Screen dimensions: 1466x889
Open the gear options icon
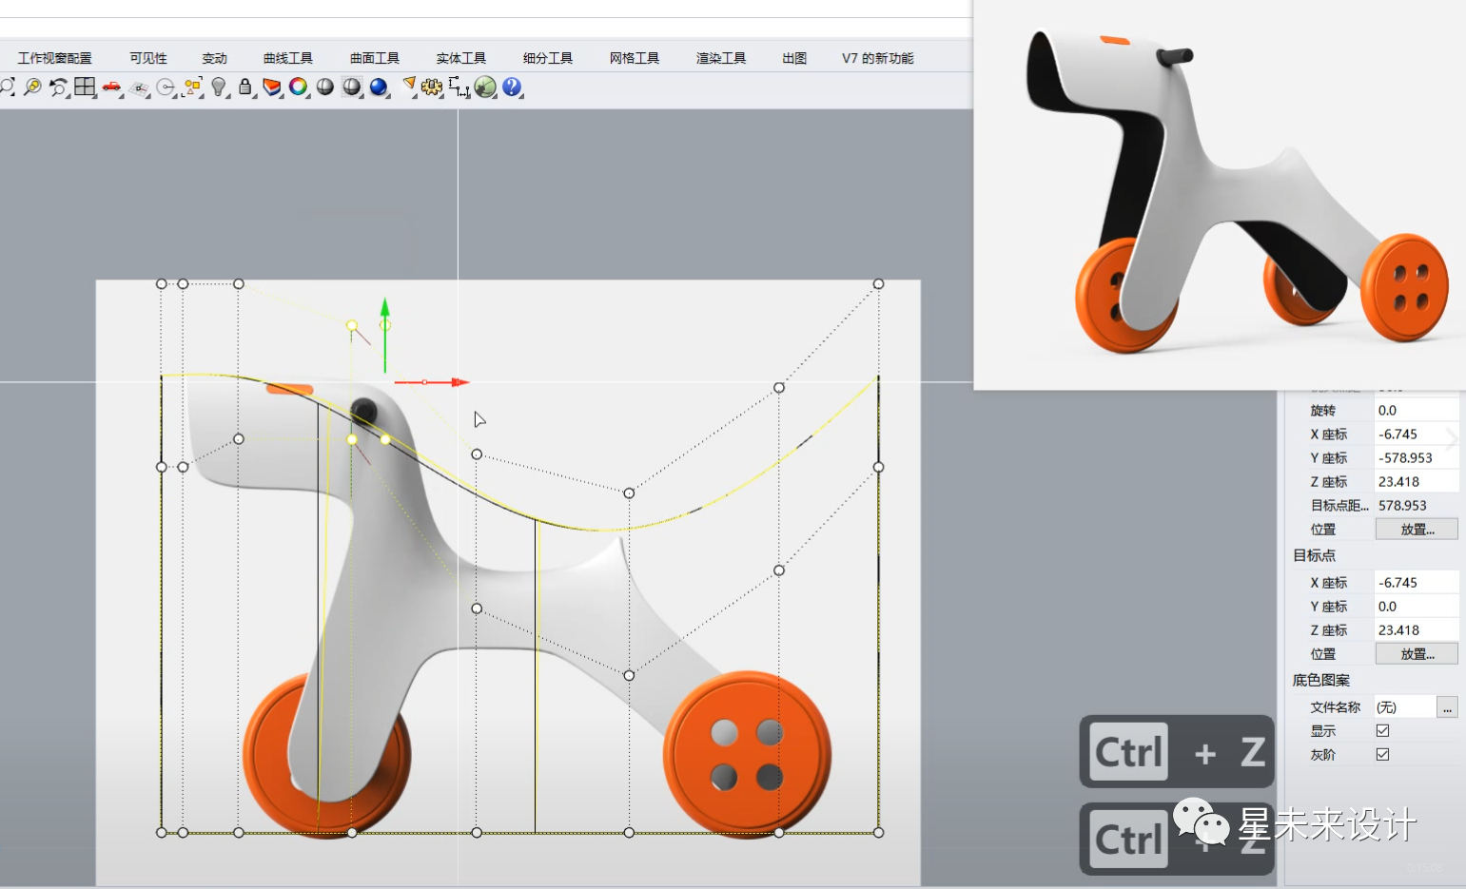coord(432,87)
